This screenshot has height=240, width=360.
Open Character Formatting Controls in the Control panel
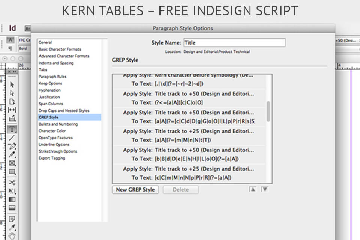coord(9,40)
